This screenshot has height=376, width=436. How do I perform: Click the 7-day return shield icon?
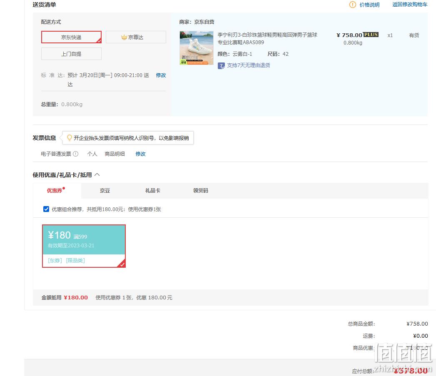[x=221, y=66]
